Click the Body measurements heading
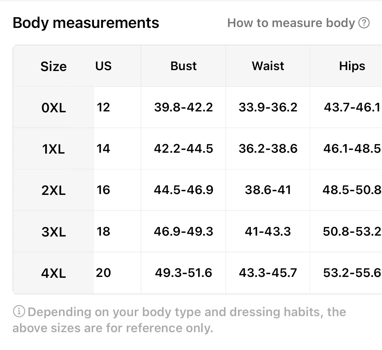The image size is (382, 350). [x=86, y=23]
